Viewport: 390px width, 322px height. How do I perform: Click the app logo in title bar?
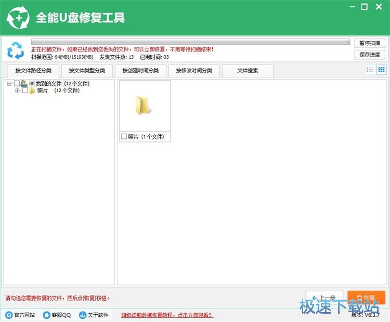click(18, 17)
